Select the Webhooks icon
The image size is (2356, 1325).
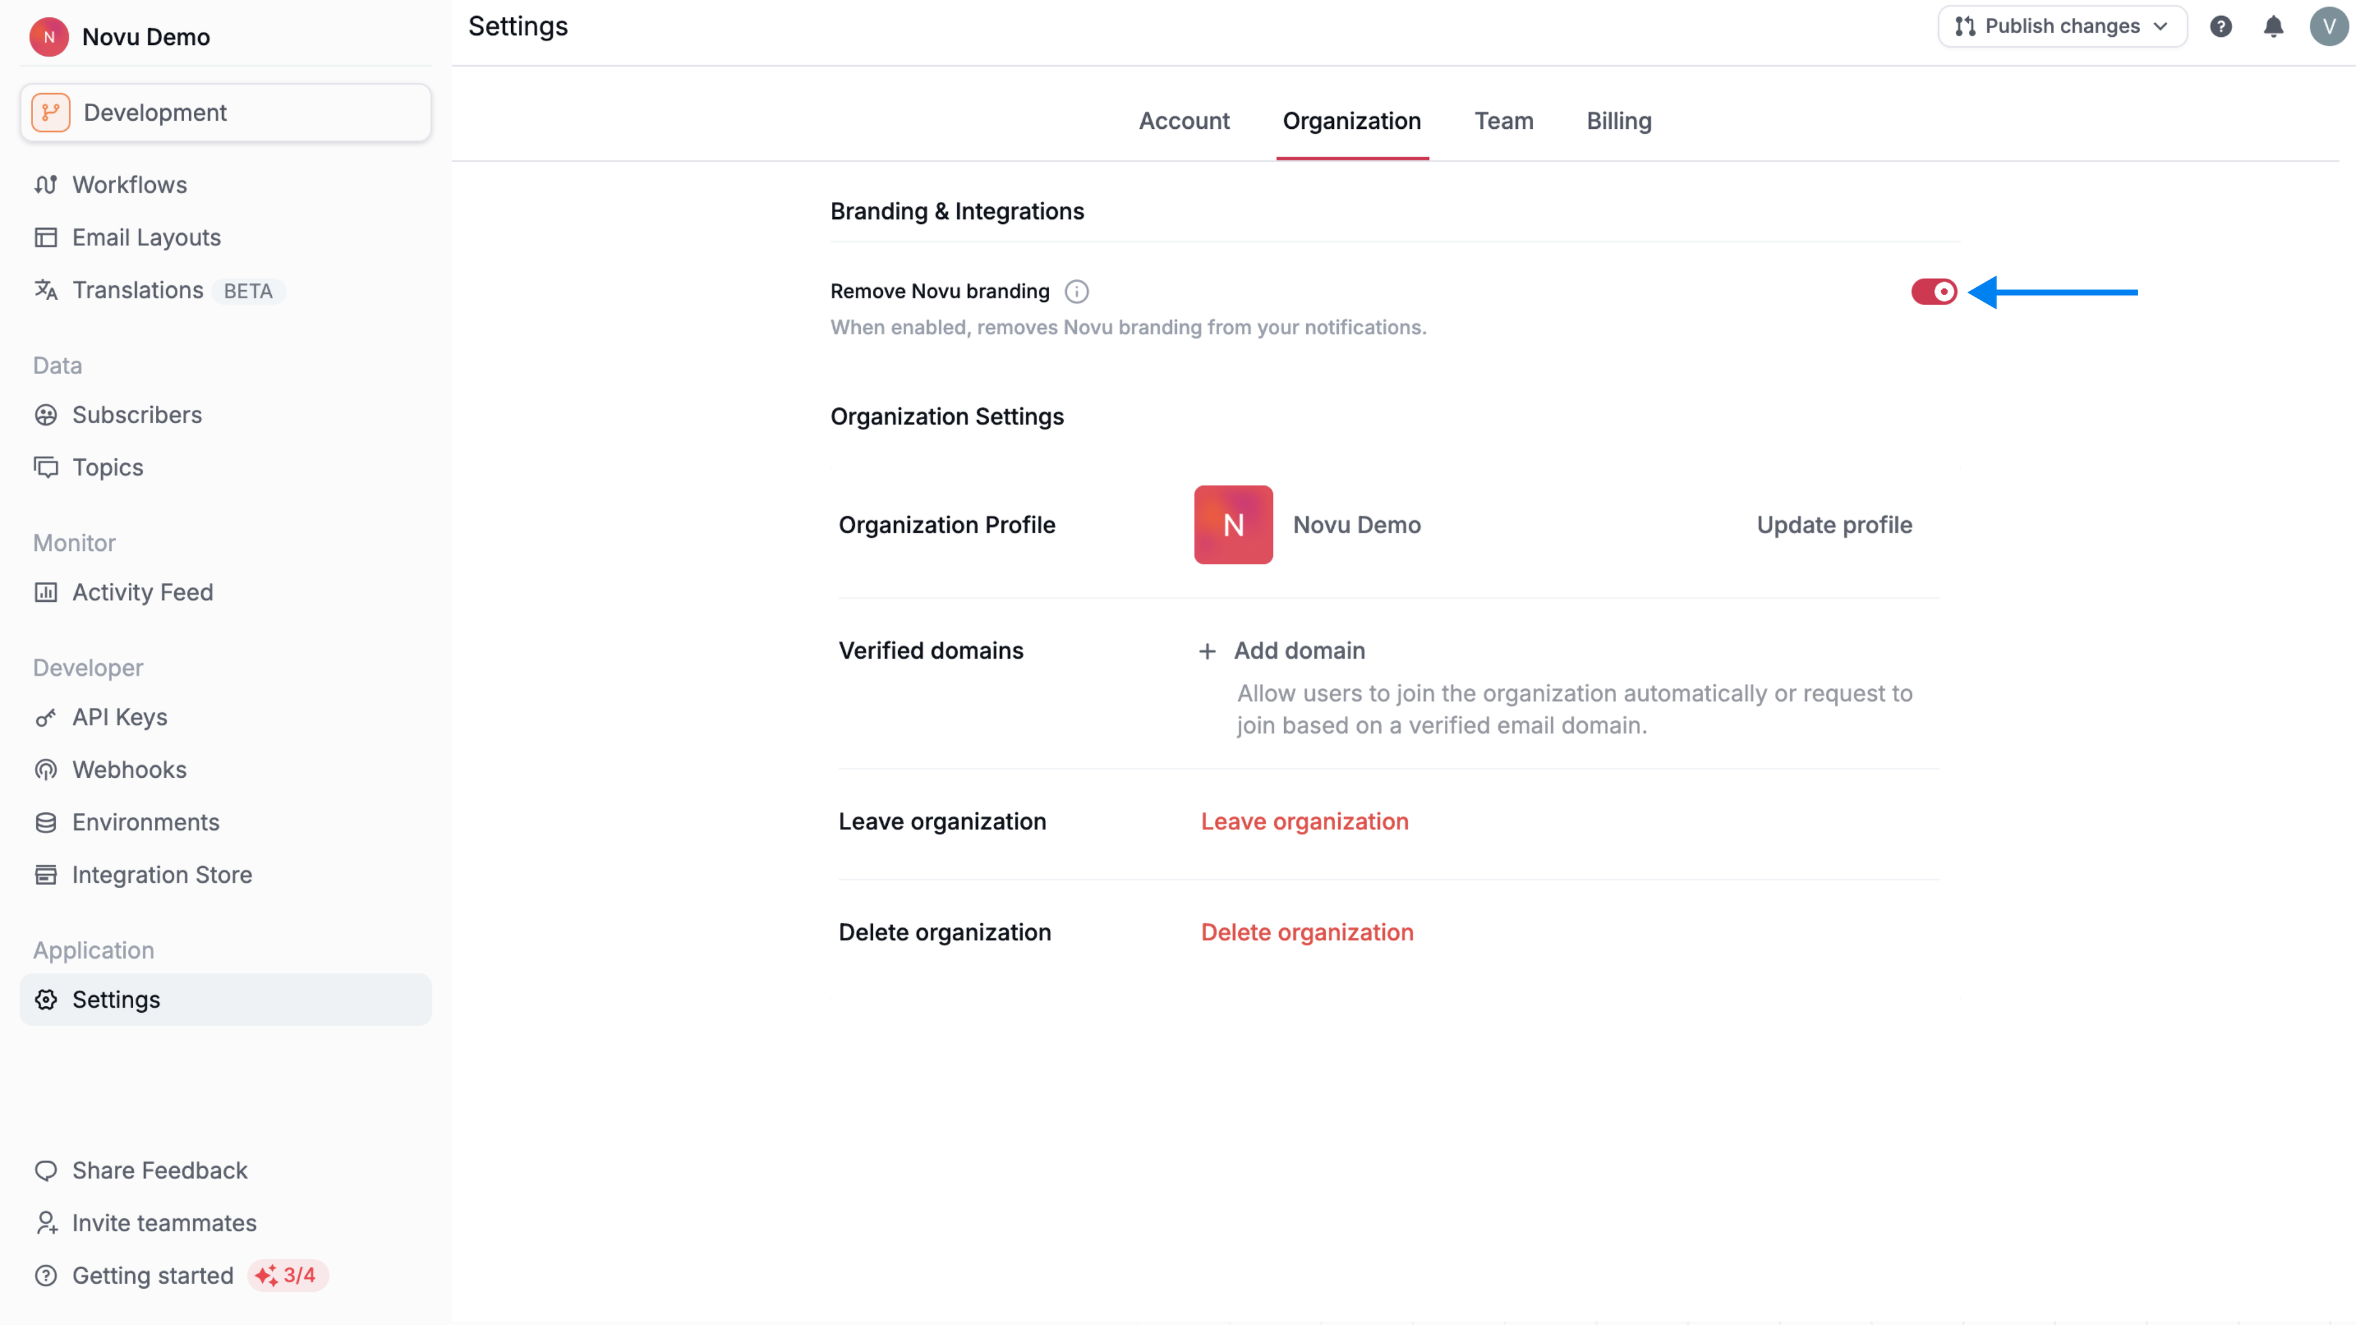tap(47, 769)
